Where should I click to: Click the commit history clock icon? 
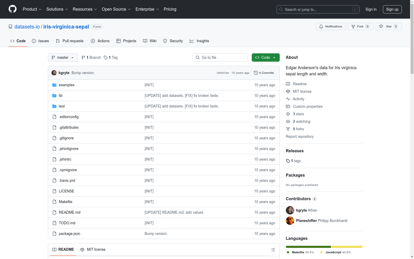coord(256,73)
